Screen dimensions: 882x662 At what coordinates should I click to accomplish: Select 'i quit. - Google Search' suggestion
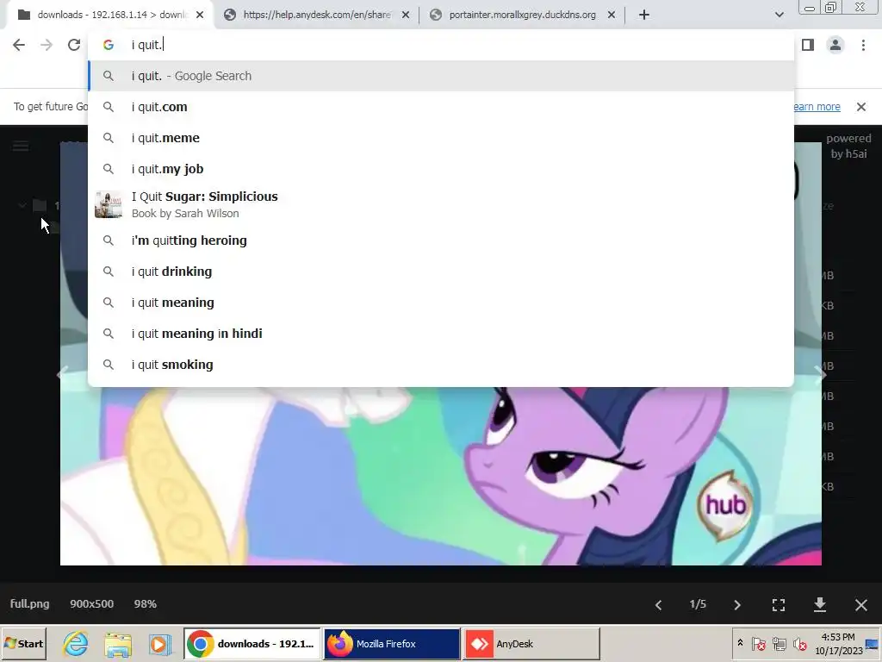click(441, 76)
